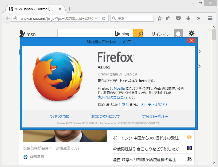Open headline 陸自 攻撃ヘリ部隊が壊滅危機の理由

(145, 160)
